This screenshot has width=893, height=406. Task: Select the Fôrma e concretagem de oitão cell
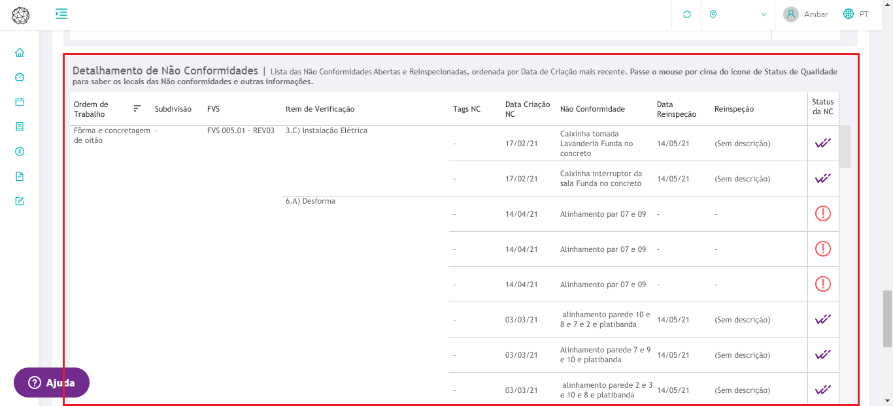click(112, 135)
